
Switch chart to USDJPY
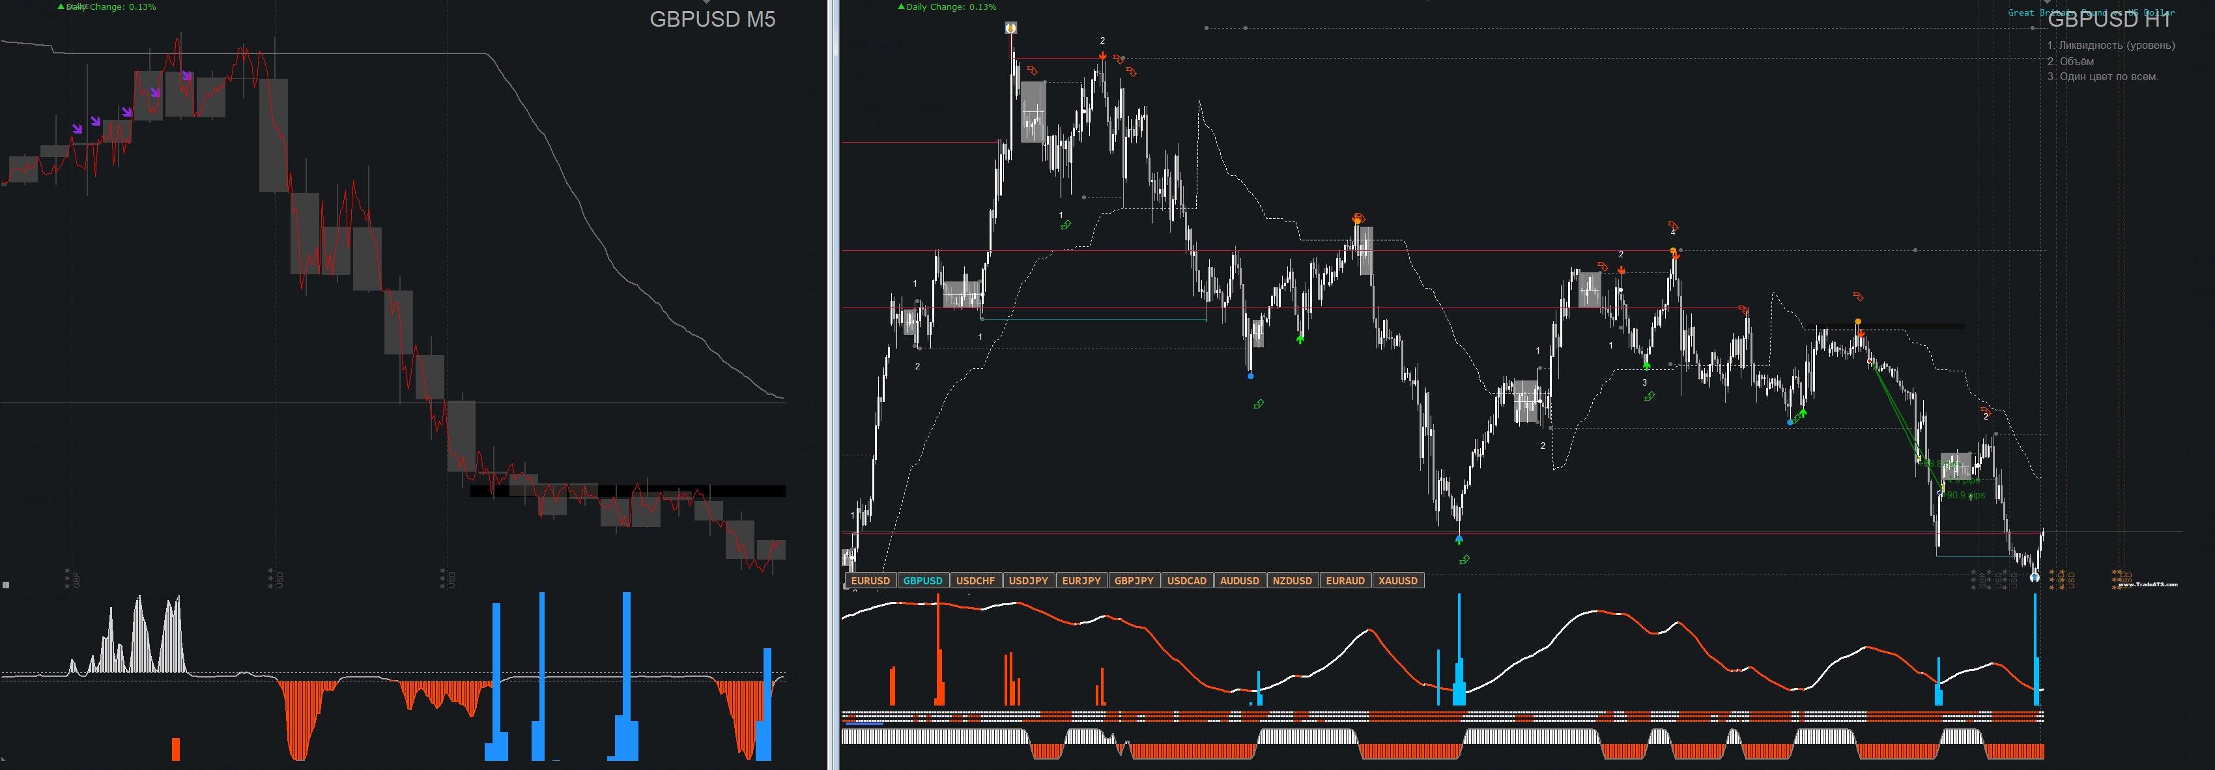tap(1029, 581)
